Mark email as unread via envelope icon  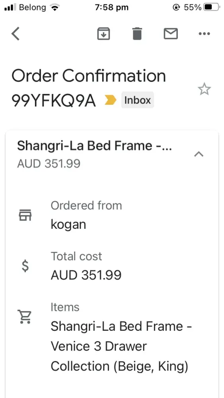coord(171,33)
